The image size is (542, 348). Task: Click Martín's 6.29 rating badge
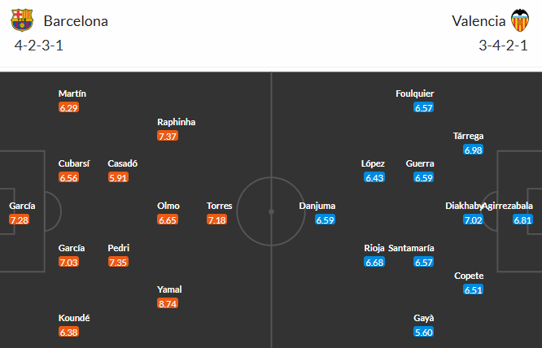pyautogui.click(x=69, y=107)
